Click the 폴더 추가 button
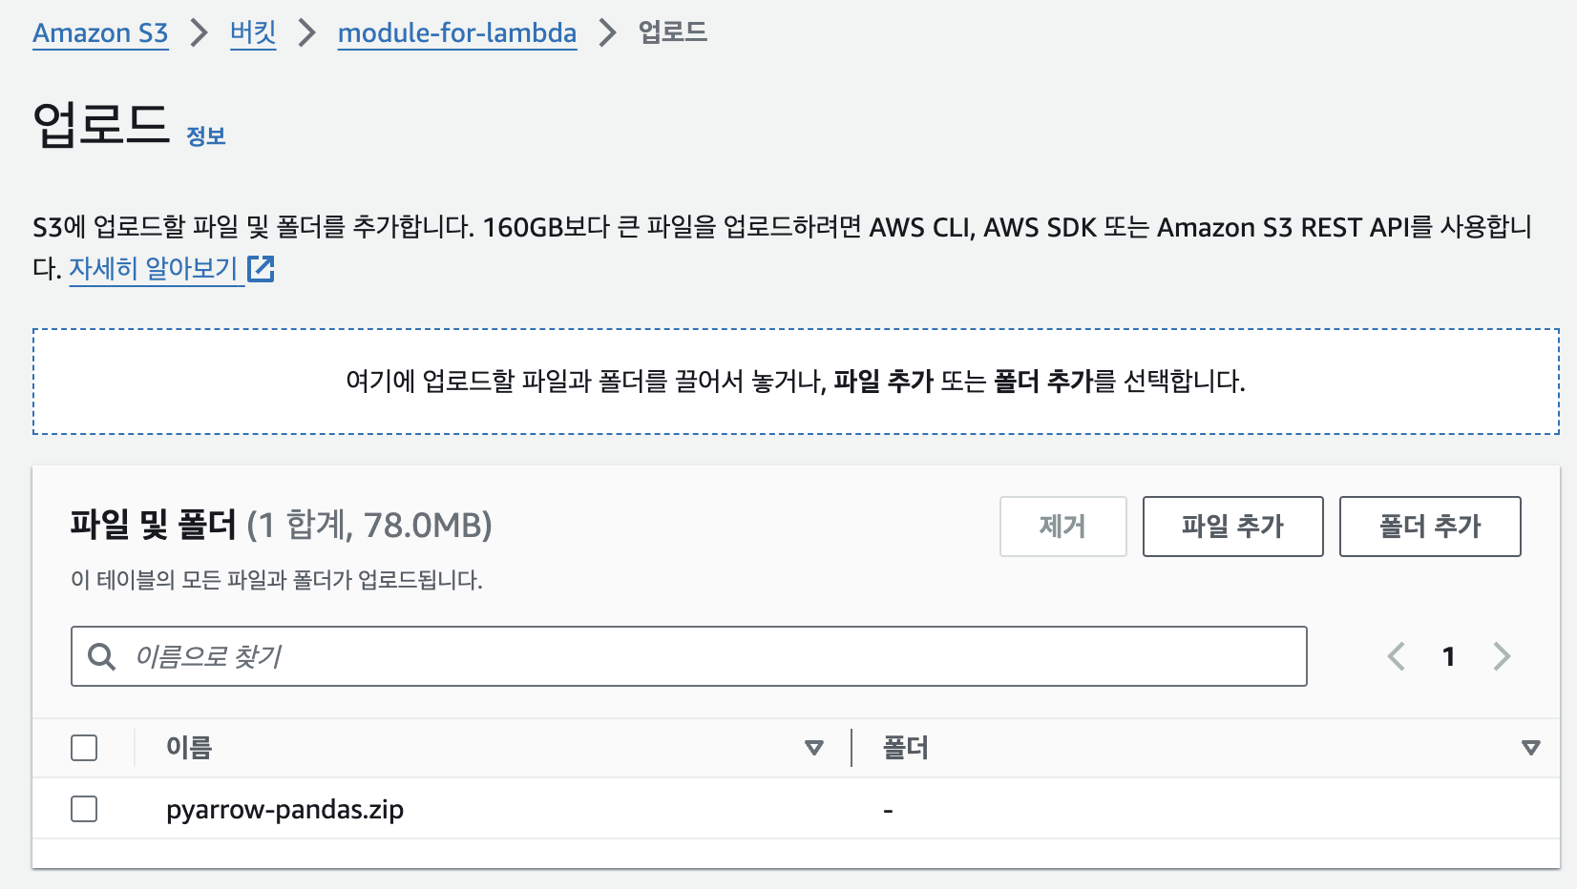The width and height of the screenshot is (1577, 889). pos(1430,527)
